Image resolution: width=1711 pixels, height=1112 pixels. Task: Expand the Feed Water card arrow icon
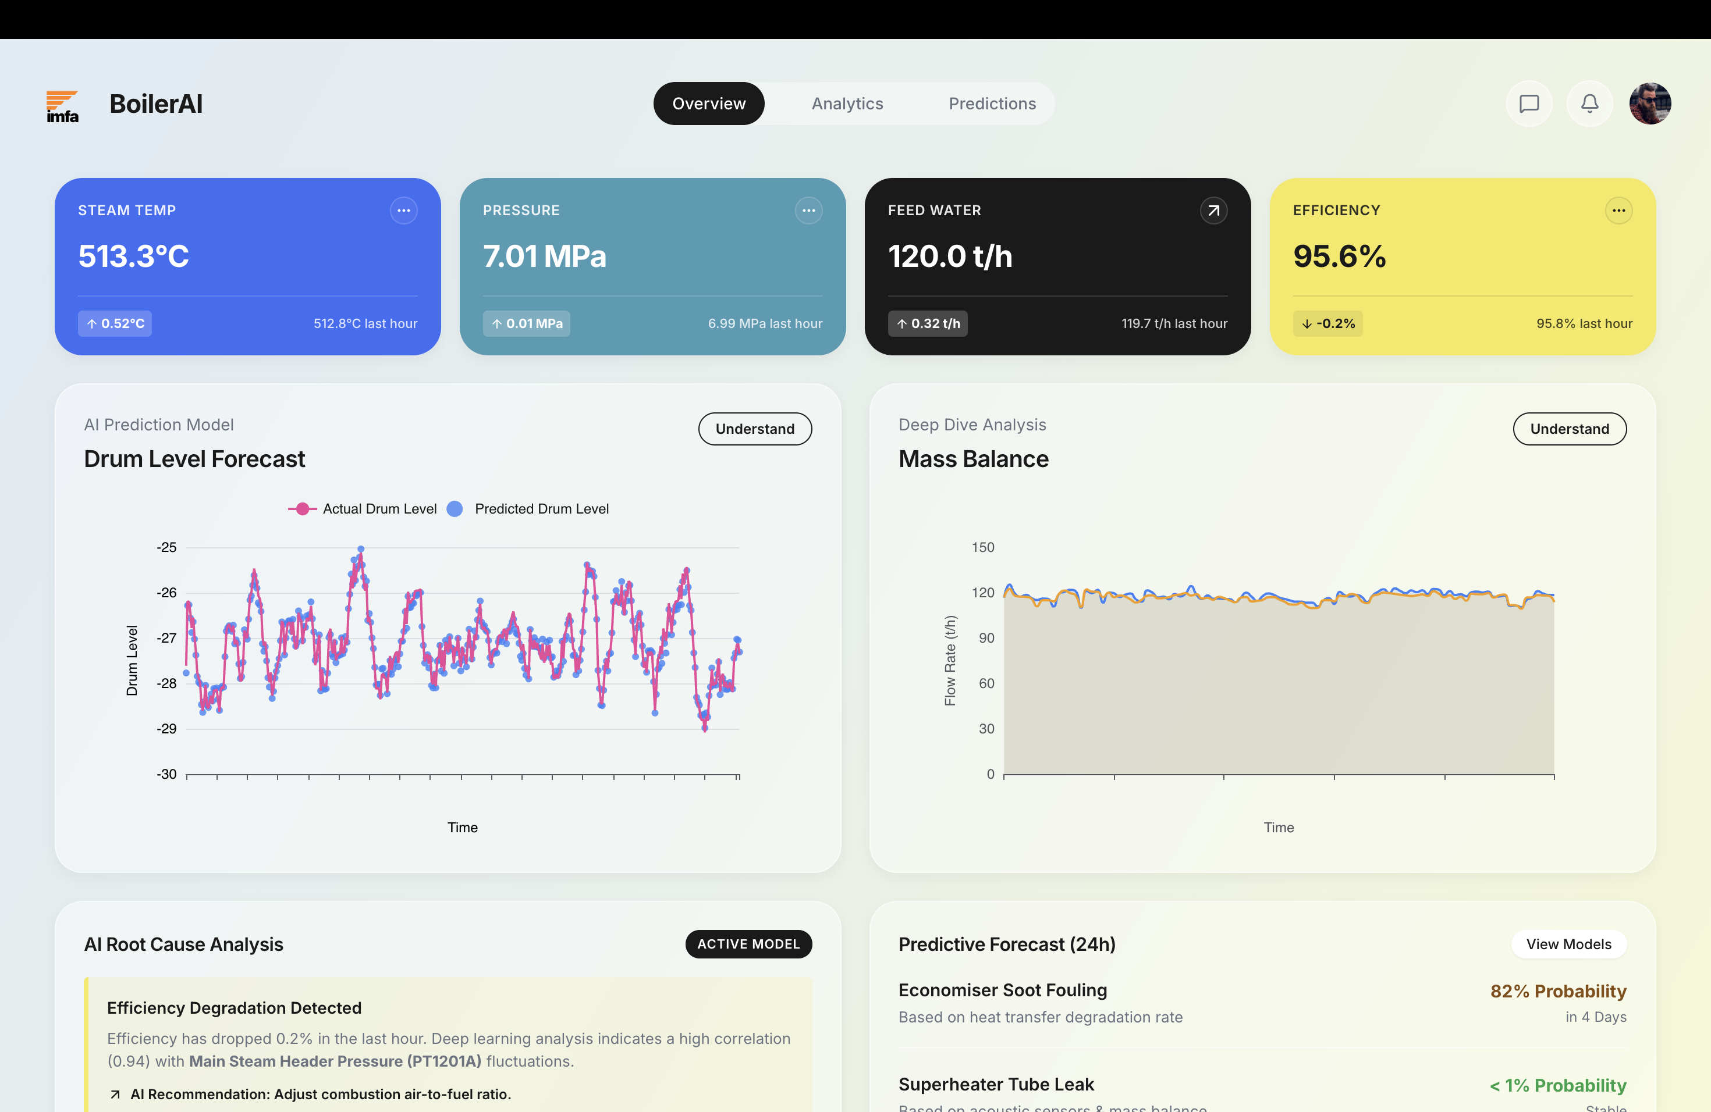pyautogui.click(x=1213, y=211)
